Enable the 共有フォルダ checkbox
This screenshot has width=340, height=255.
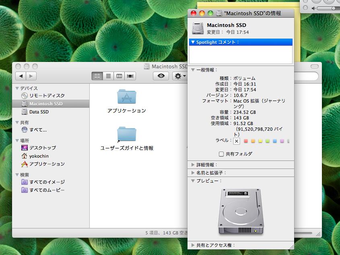[221, 154]
